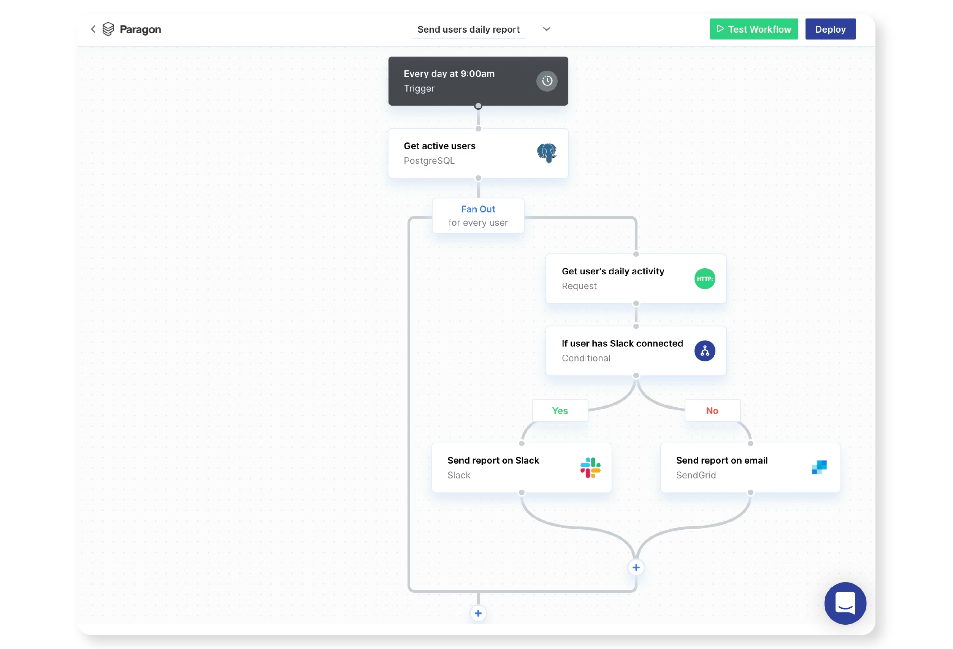
Task: Click the Slack icon on Send report on Slack
Action: tap(590, 467)
